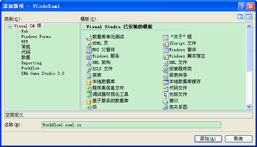Pick the 报表向导 template icon
This screenshot has height=147, width=257.
pyautogui.click(x=166, y=76)
